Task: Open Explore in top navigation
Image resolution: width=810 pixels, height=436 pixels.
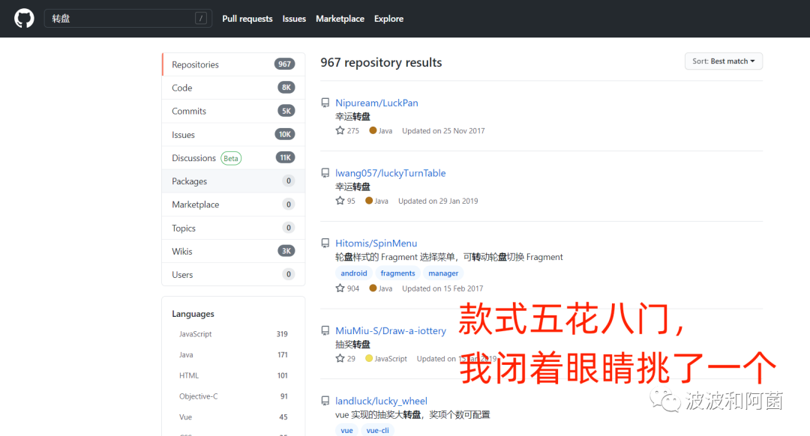Action: [x=388, y=19]
